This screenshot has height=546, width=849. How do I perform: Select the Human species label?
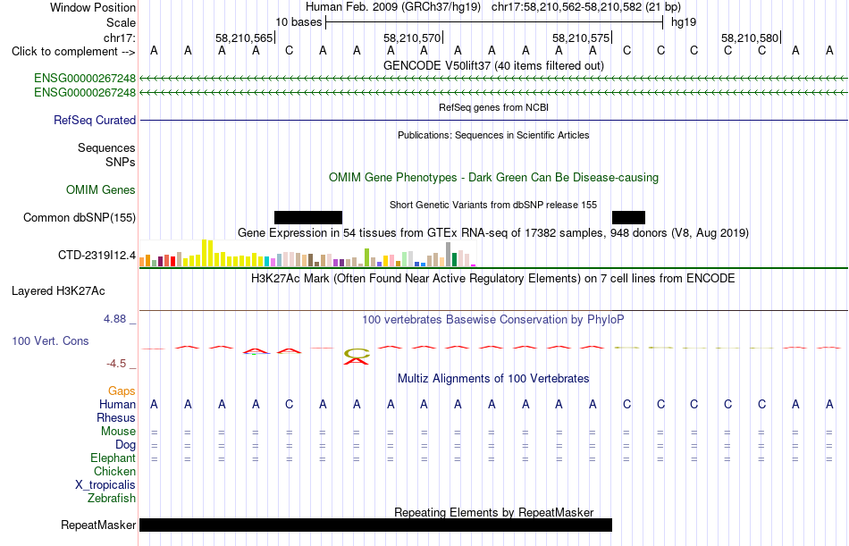click(117, 405)
